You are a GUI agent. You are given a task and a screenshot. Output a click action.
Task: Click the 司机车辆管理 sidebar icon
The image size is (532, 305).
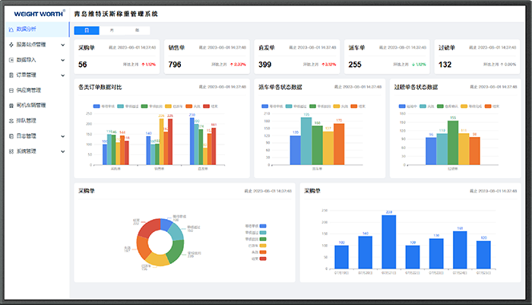[x=10, y=105]
